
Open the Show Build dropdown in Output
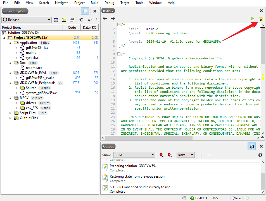tap(134, 155)
